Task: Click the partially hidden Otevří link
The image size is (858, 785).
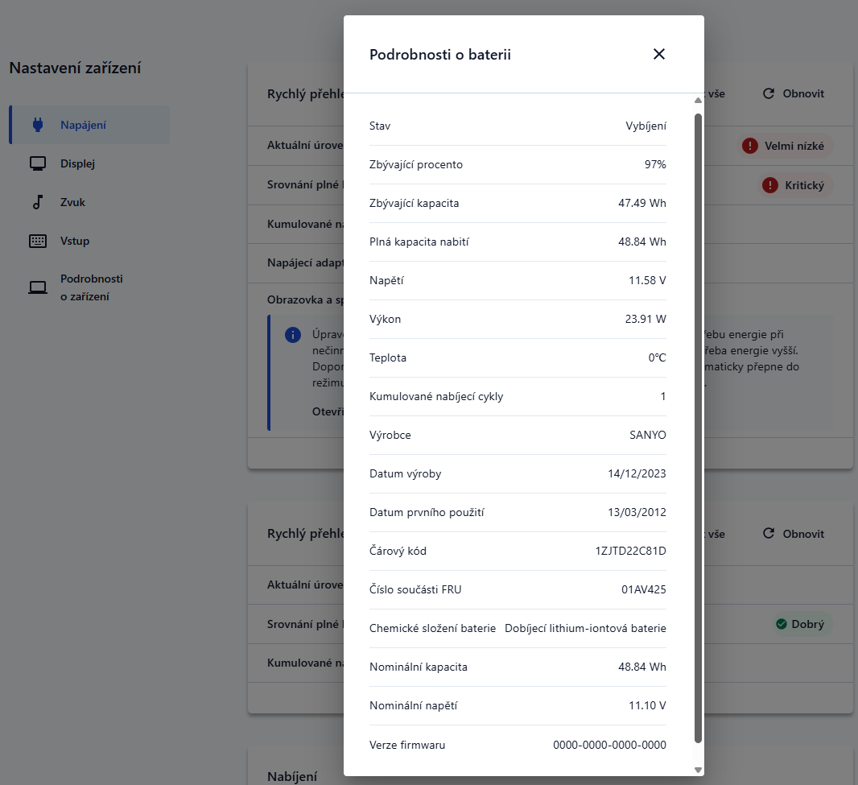Action: tap(327, 411)
